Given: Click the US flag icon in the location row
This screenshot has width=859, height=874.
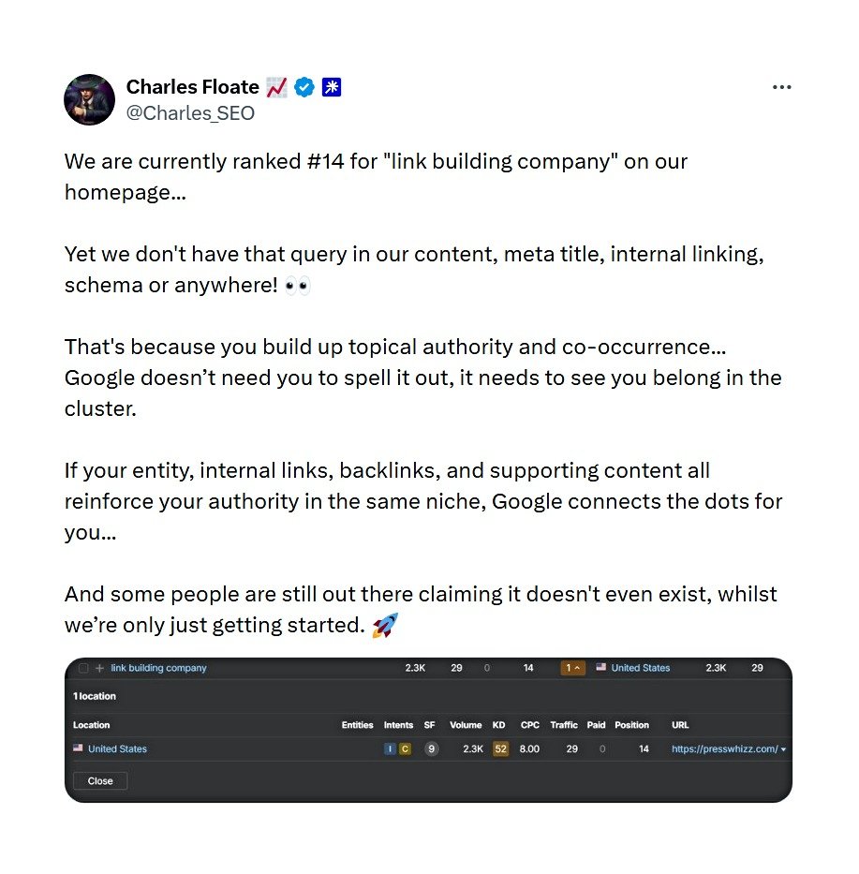Looking at the screenshot, I should click(x=78, y=748).
